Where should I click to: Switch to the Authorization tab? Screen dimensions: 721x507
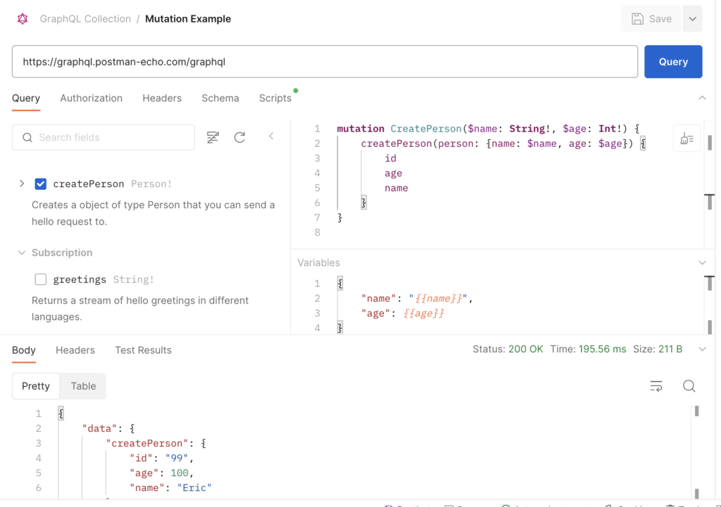(x=91, y=98)
